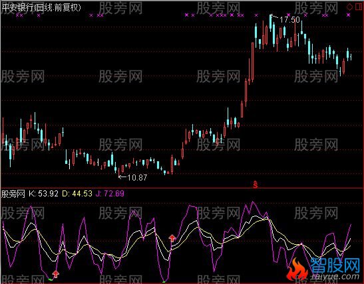Click the red buy arrow near KDJ panel bottom-left

pos(56,274)
